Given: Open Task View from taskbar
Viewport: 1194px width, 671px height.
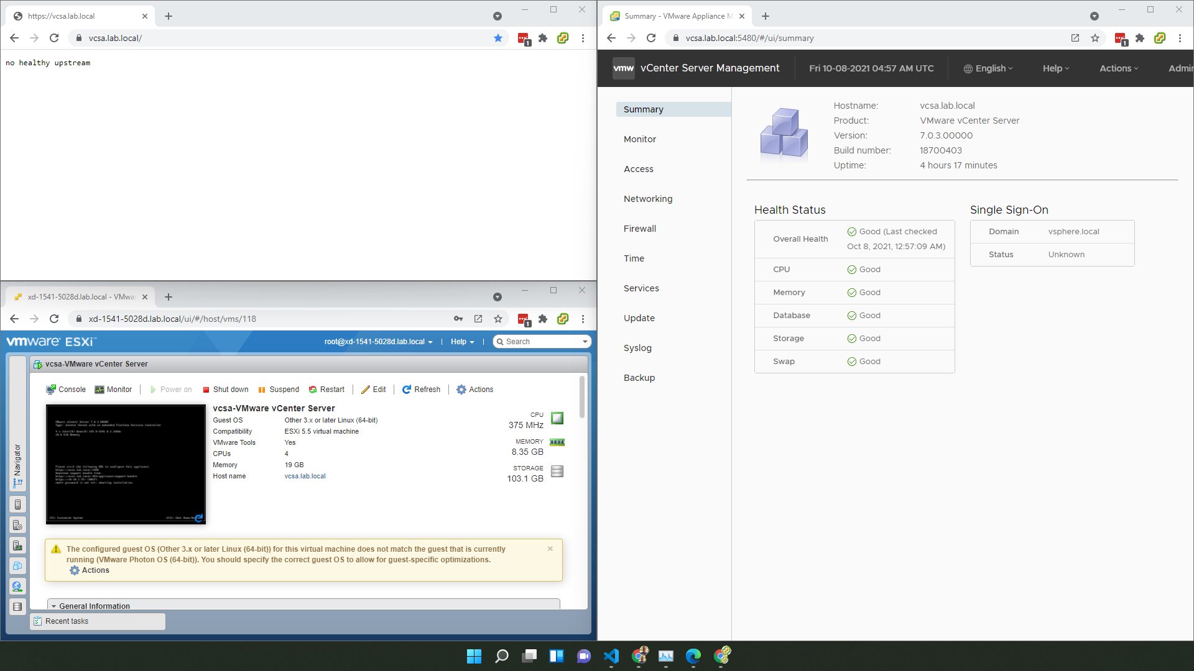Looking at the screenshot, I should 529,656.
